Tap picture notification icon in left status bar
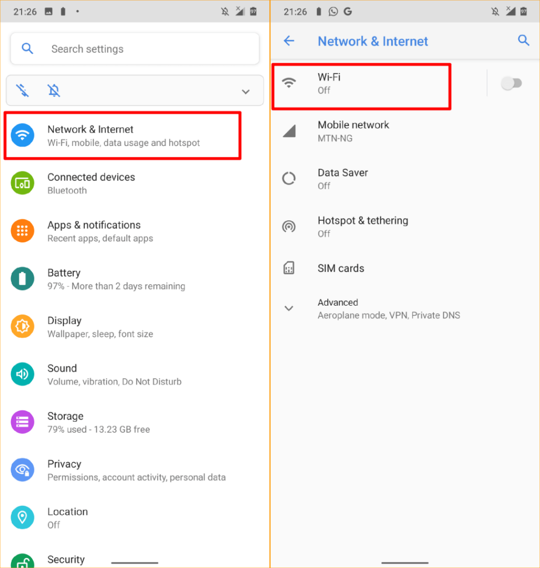 49,12
